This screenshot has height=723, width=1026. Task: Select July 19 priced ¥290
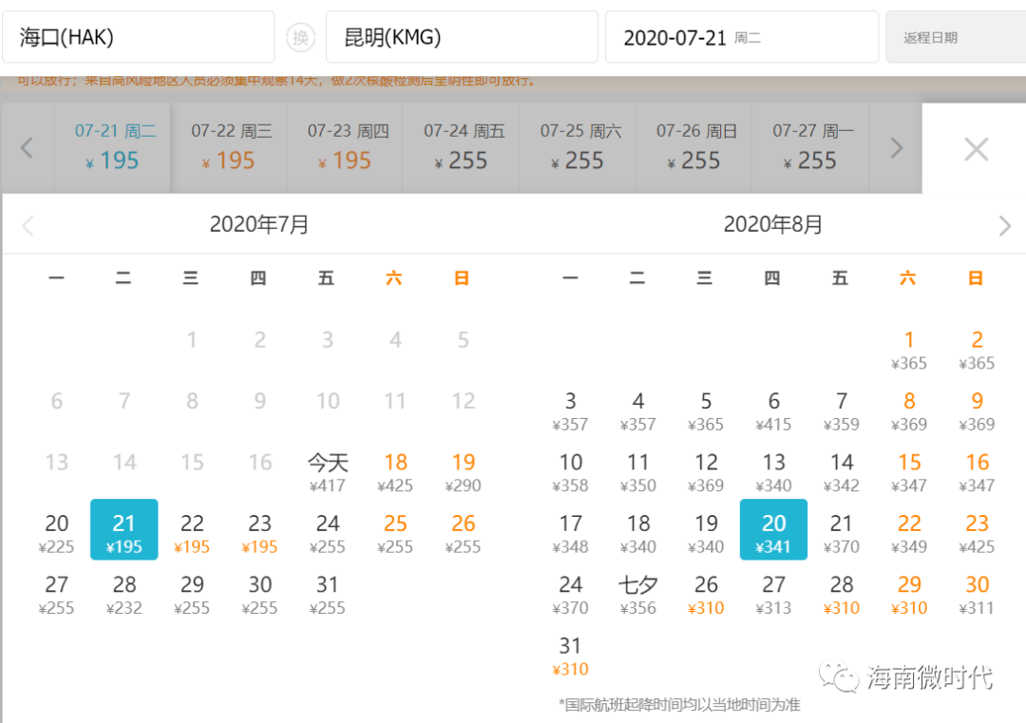coord(463,472)
